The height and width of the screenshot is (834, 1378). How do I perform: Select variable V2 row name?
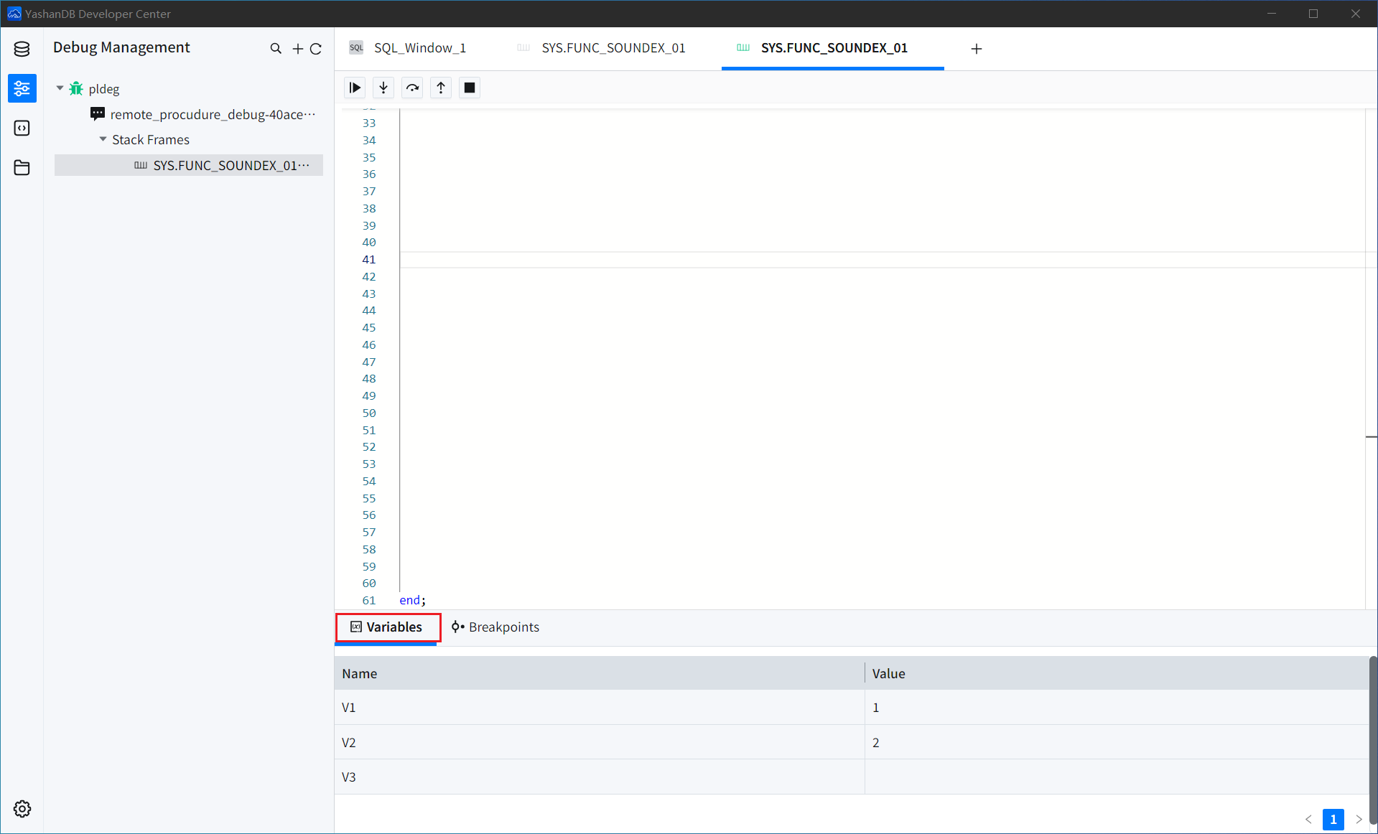click(x=349, y=743)
